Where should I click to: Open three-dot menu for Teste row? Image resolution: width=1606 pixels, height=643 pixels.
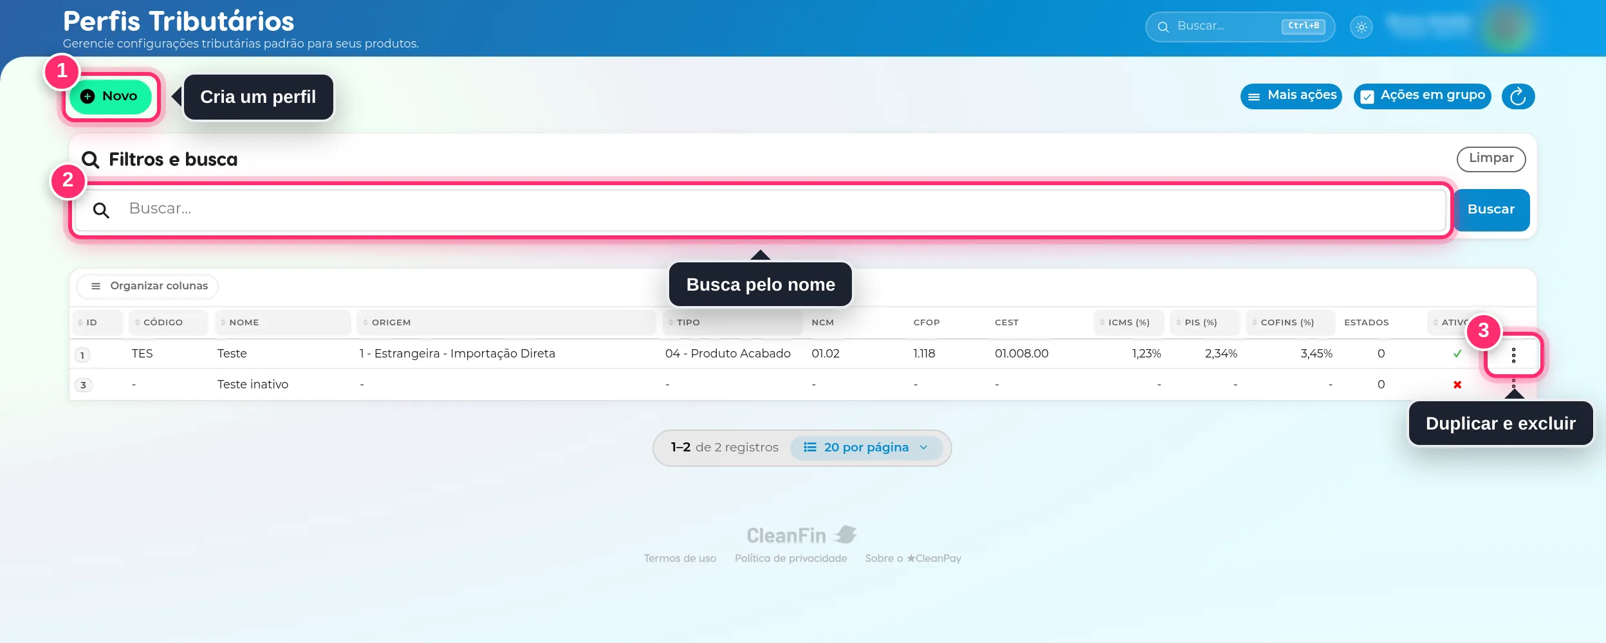1513,355
